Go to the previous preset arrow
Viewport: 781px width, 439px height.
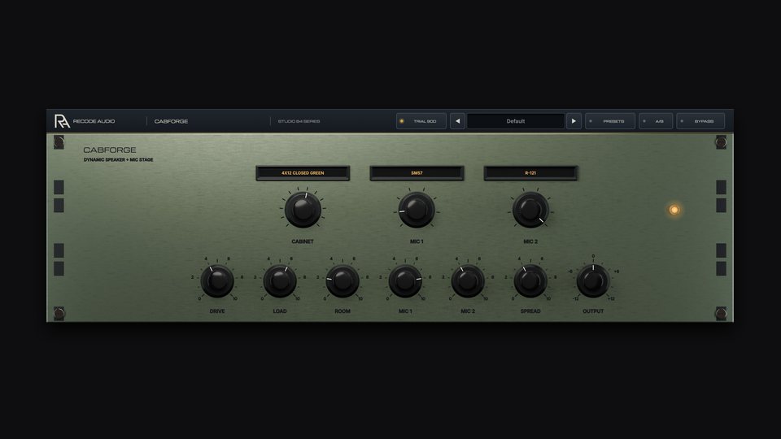(x=457, y=121)
